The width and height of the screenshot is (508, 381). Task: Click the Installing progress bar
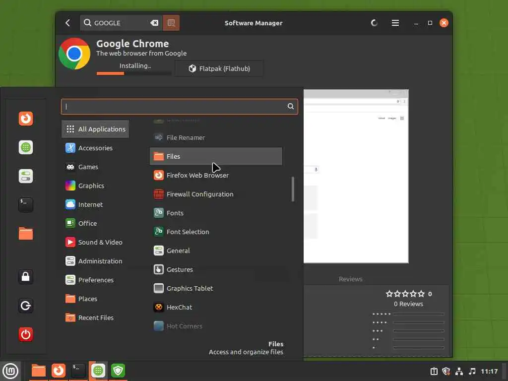[x=134, y=73]
